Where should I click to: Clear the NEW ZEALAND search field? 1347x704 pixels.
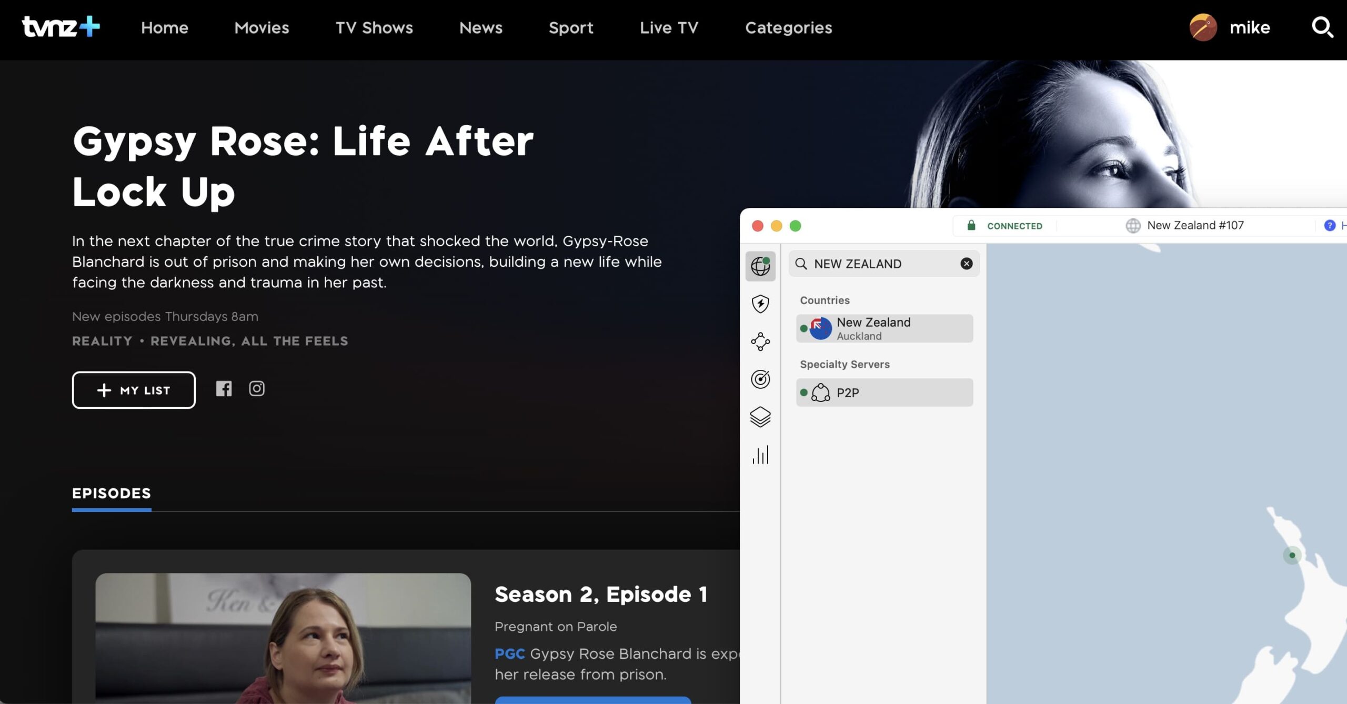click(966, 264)
